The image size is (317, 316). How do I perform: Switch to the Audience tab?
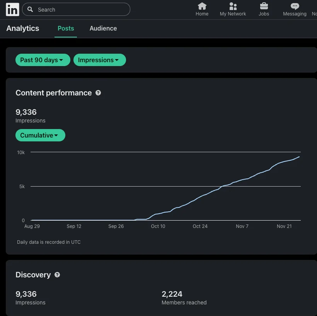coord(103,28)
